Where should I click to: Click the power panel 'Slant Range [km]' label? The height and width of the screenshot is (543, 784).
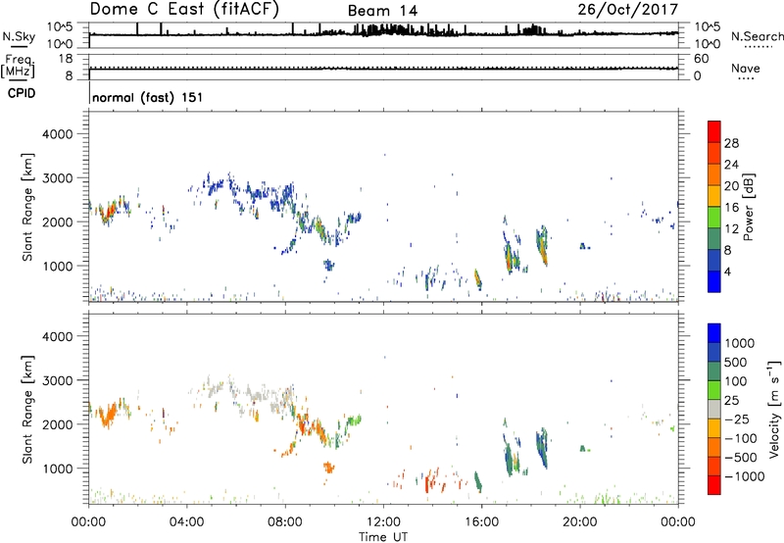click(x=27, y=207)
